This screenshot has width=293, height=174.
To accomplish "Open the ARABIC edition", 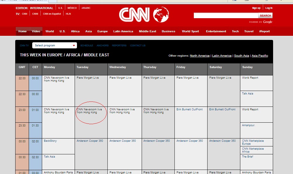I will pyautogui.click(x=86, y=8).
